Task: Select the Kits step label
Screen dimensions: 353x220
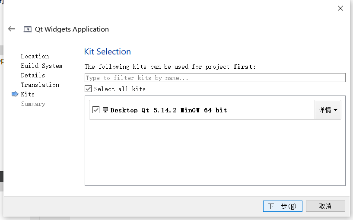Action: (x=28, y=94)
